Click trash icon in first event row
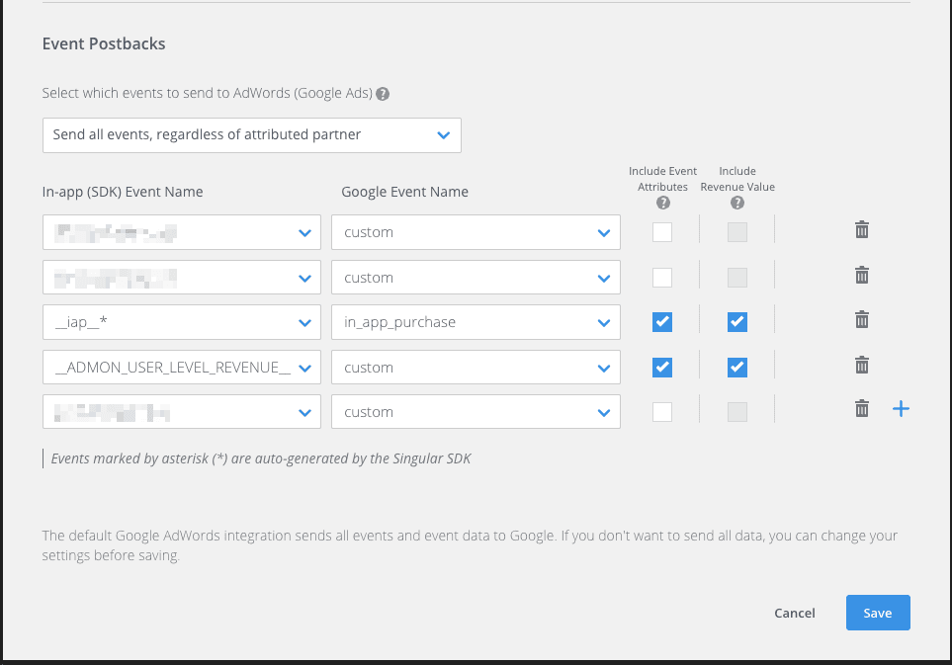The height and width of the screenshot is (665, 952). (861, 230)
